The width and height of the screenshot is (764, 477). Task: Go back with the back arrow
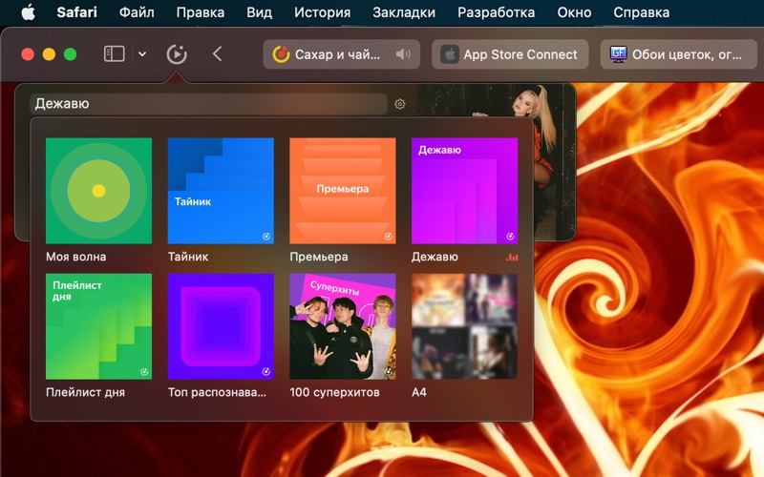click(218, 54)
